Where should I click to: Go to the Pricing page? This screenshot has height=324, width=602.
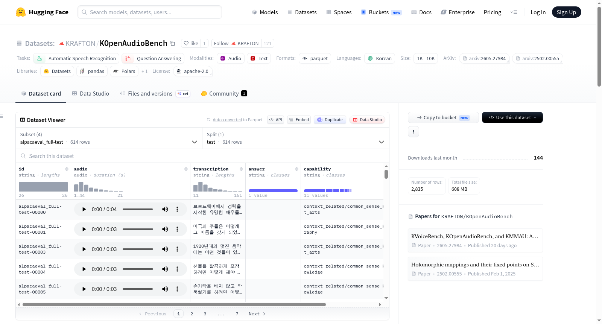tap(493, 12)
